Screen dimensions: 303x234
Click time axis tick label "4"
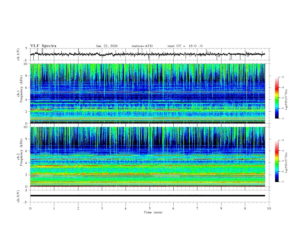click(x=126, y=208)
